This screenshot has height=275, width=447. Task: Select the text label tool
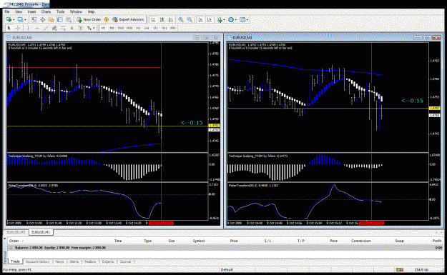click(81, 28)
